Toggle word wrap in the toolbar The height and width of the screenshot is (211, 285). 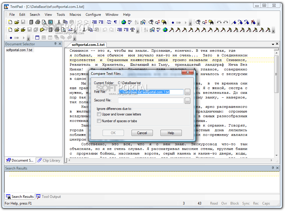pyautogui.click(x=109, y=22)
